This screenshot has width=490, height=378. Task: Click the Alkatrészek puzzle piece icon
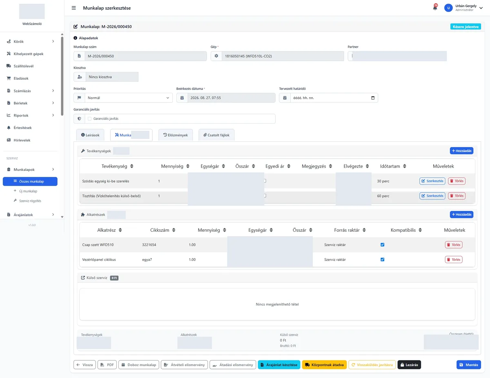coord(83,215)
